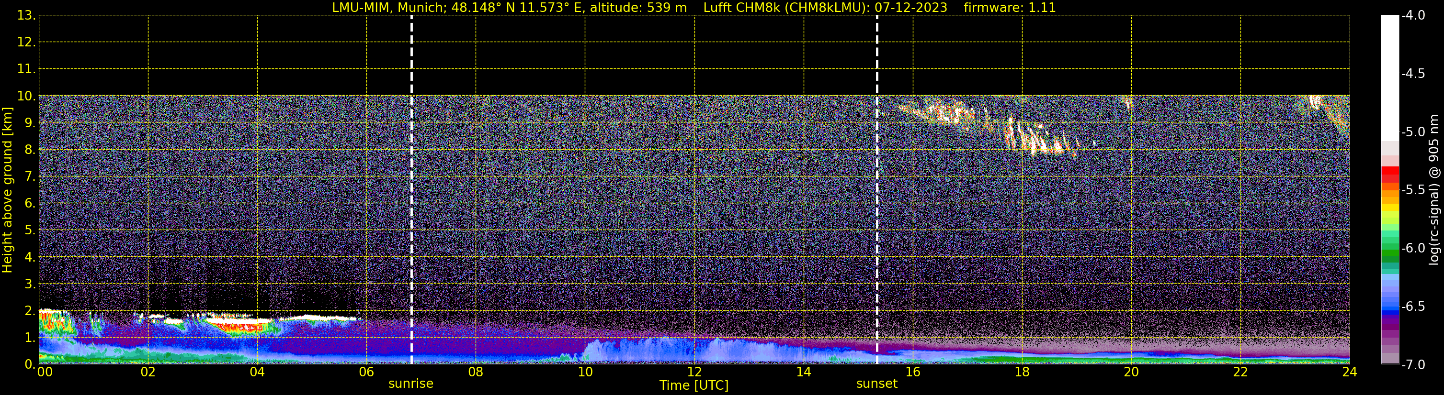Select the '7.' height axis tick label
1444x395 pixels.
30,177
